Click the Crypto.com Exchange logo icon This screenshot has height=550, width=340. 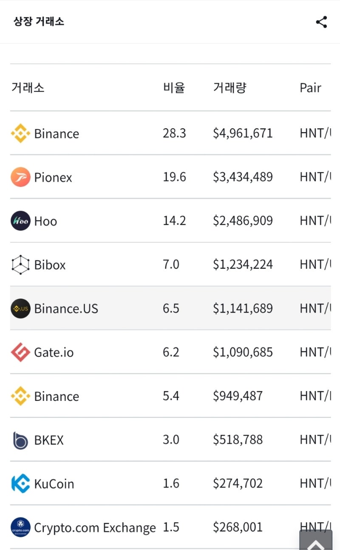(x=20, y=527)
